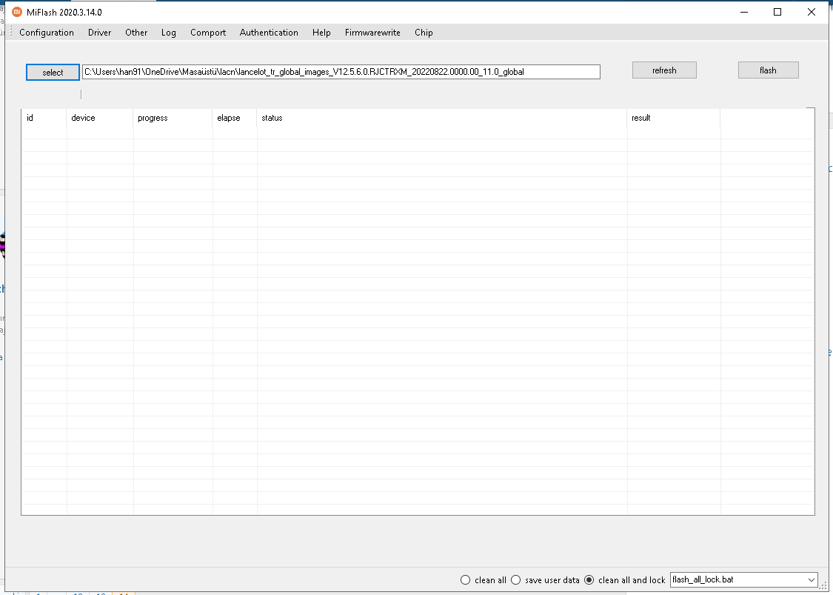Open the Log menu
The height and width of the screenshot is (595, 833).
168,33
